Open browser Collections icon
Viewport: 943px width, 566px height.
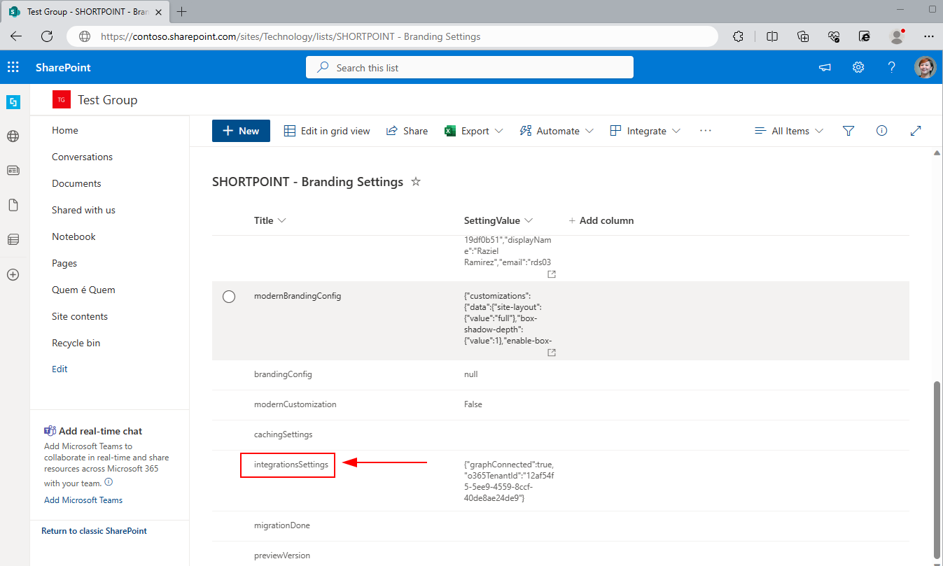tap(803, 36)
